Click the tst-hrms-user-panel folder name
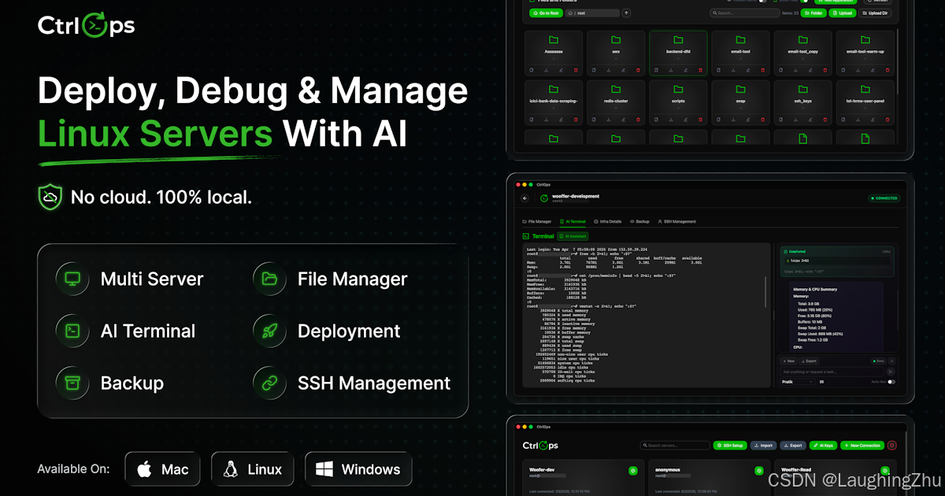The width and height of the screenshot is (945, 496). pos(865,101)
